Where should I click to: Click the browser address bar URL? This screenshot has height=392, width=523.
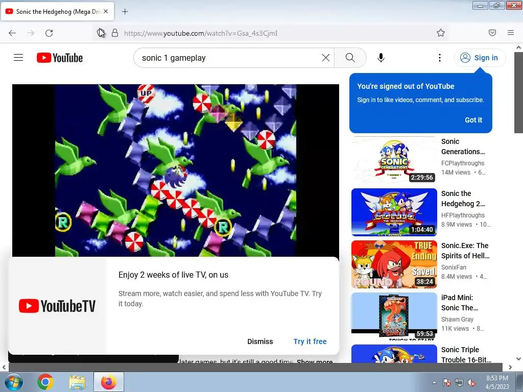pyautogui.click(x=200, y=33)
